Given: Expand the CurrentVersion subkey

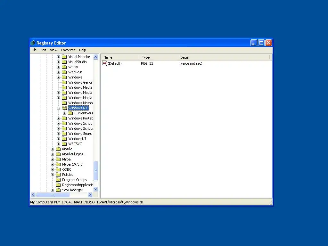Looking at the screenshot, I should coord(65,113).
